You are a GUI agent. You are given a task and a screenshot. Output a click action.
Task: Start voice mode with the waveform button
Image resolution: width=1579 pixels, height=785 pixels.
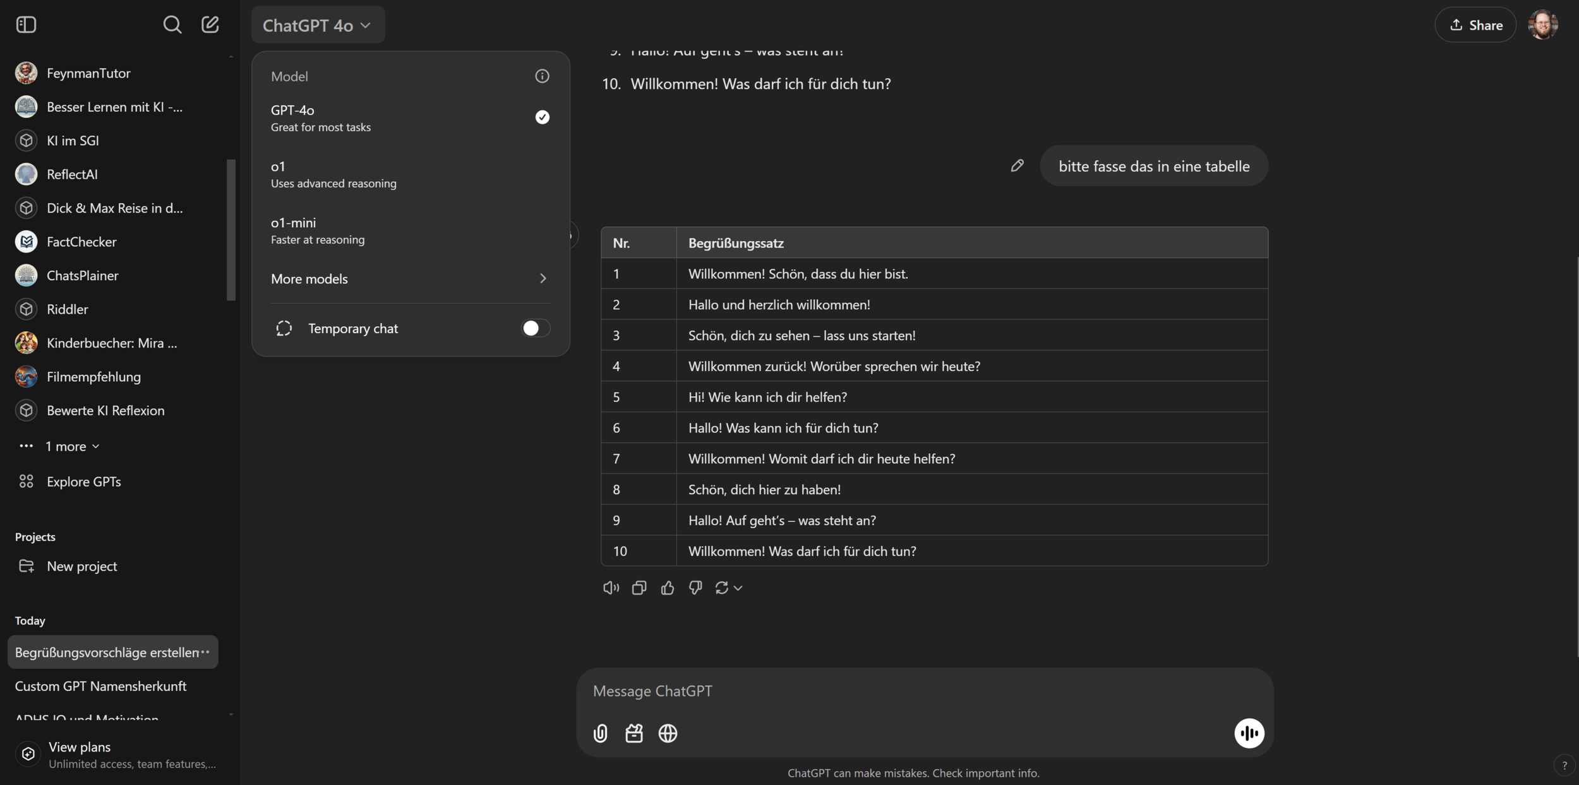(x=1249, y=733)
